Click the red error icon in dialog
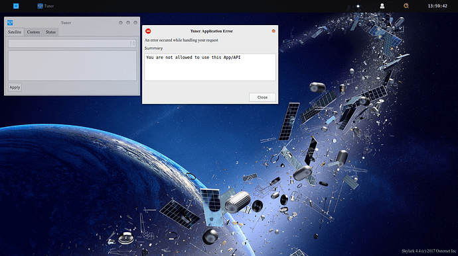This screenshot has width=458, height=256. click(148, 31)
